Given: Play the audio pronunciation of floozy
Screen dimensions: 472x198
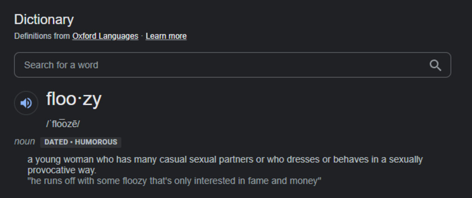Looking at the screenshot, I should pos(26,103).
